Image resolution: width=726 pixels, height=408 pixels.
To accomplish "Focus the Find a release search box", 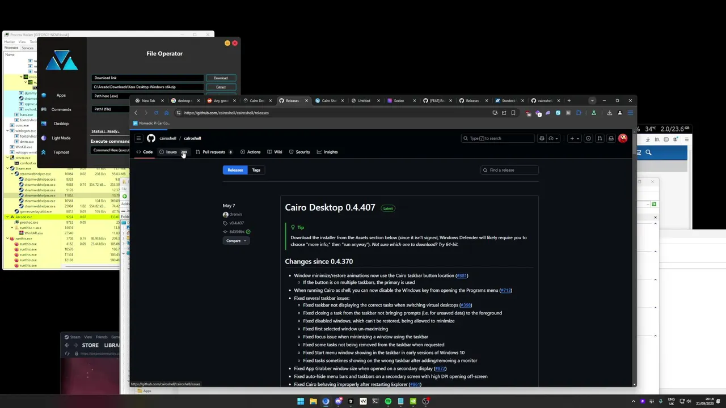I will (x=509, y=170).
